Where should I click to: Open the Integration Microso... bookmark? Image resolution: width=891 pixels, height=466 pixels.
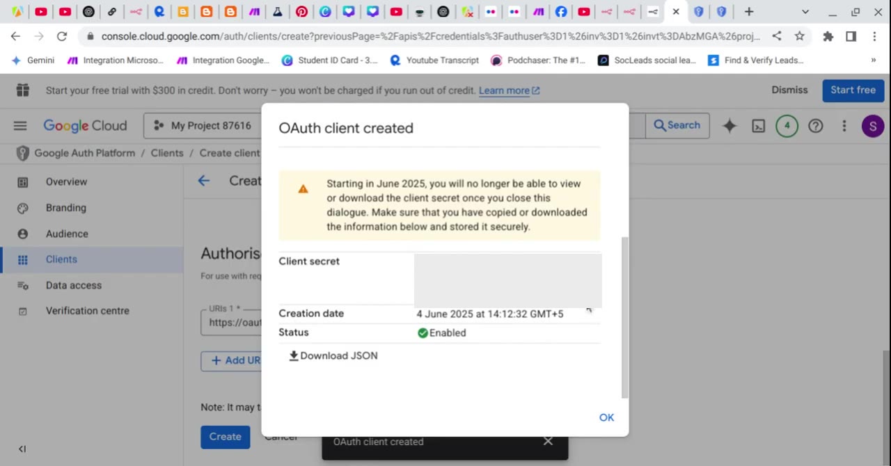point(116,61)
